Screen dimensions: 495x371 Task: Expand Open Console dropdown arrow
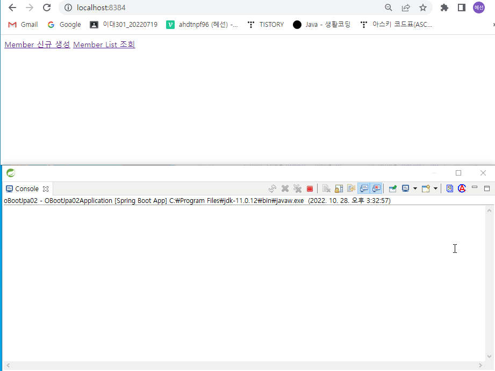point(436,188)
